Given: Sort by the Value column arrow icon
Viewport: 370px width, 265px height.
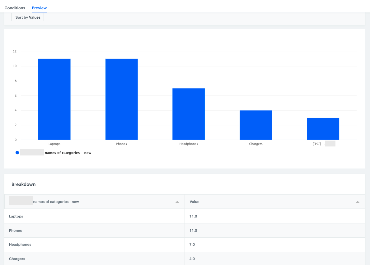Looking at the screenshot, I should pos(358,202).
